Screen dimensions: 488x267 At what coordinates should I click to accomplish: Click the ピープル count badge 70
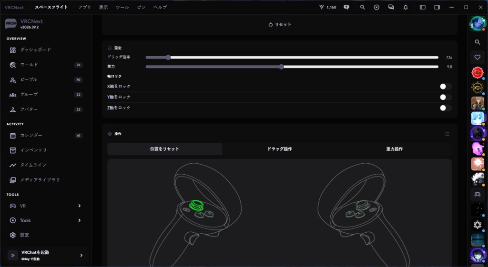tap(79, 80)
